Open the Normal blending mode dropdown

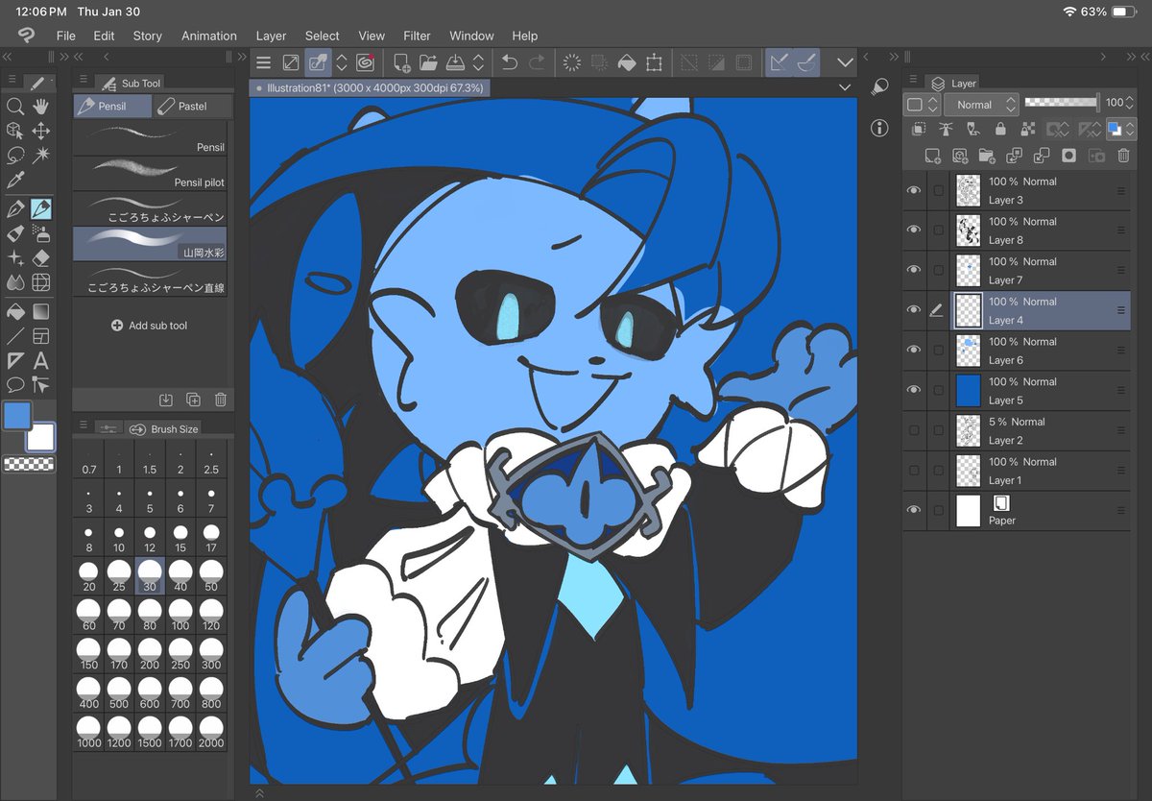pos(981,104)
